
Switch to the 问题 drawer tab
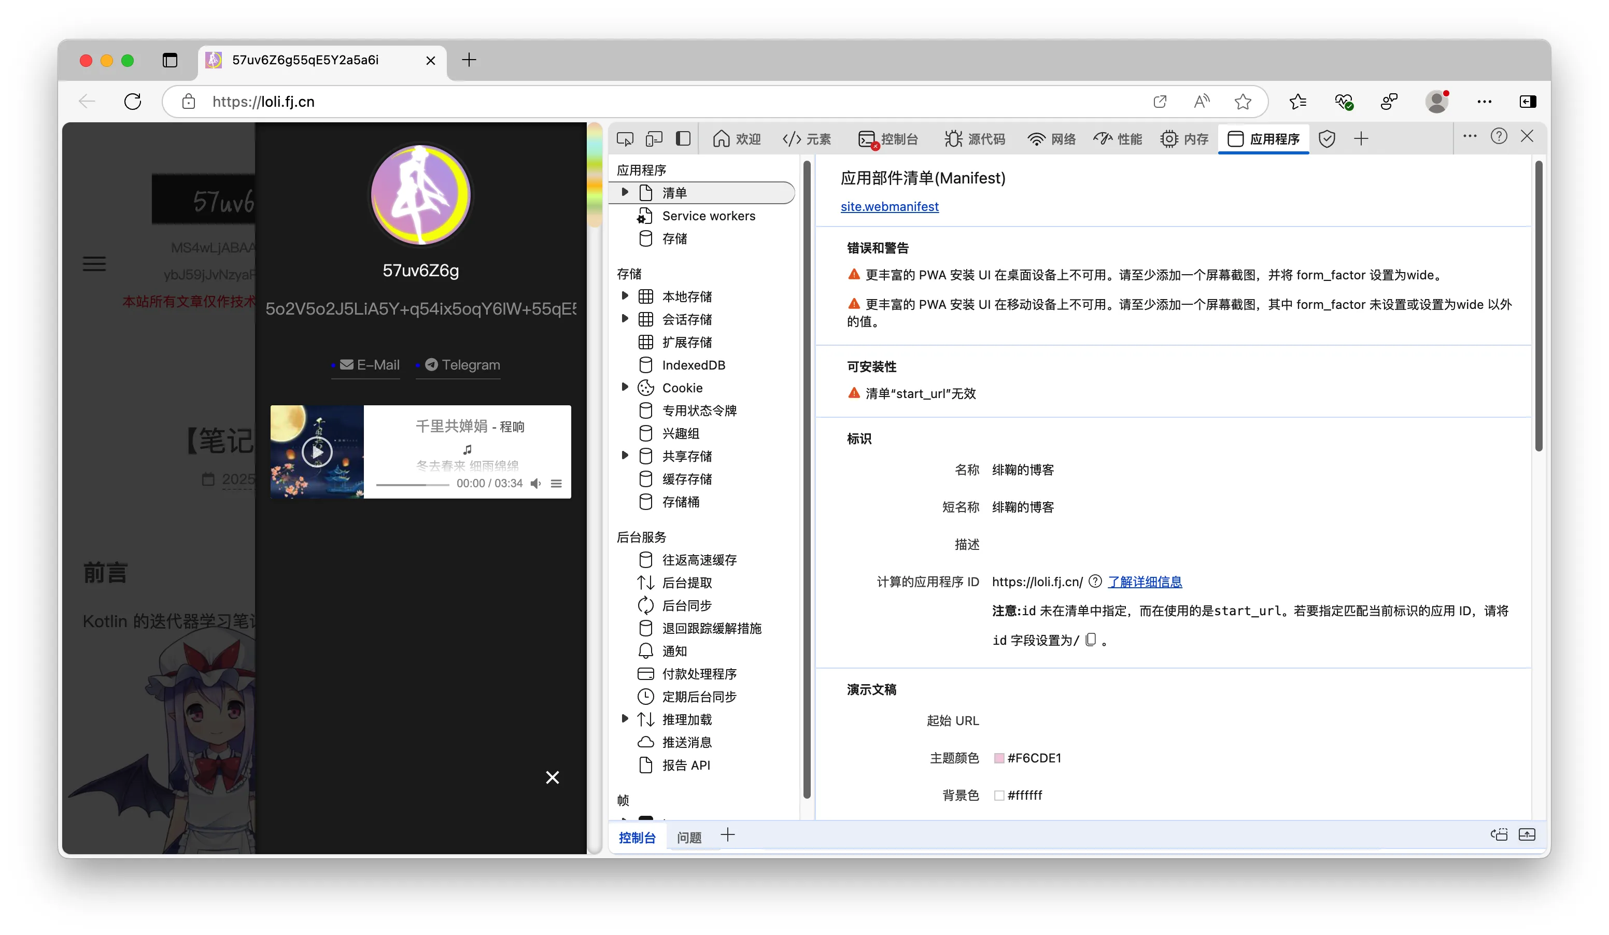click(689, 837)
